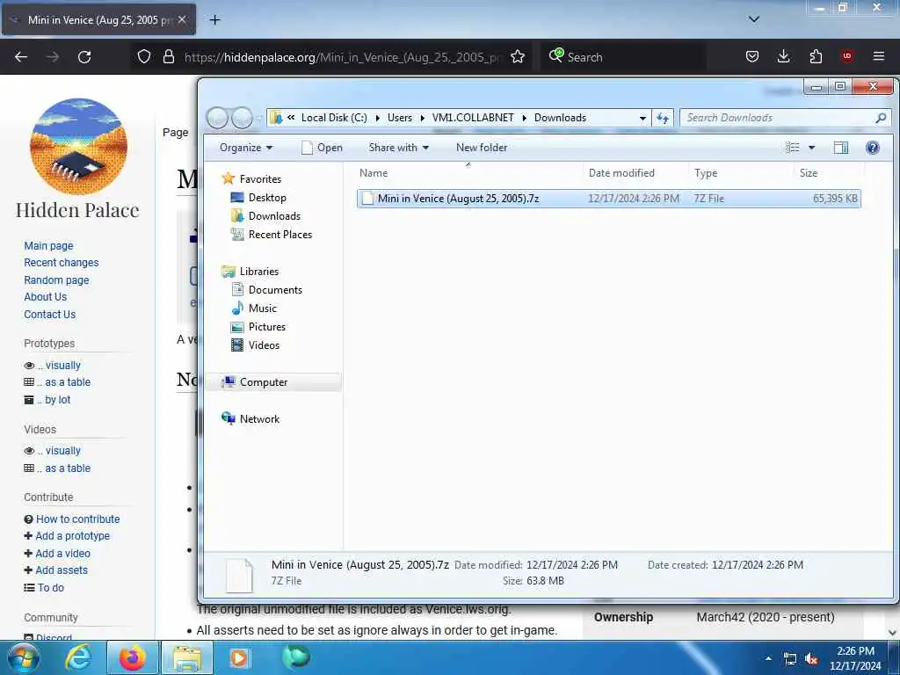Click the change view icon
Viewport: 900px width, 675px height.
792,148
